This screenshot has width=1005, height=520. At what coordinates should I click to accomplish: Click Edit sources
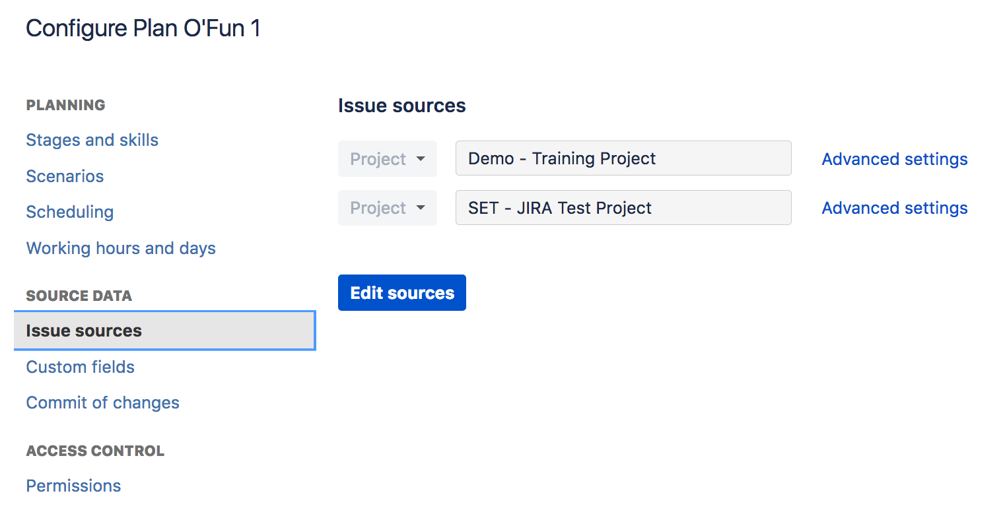click(x=401, y=292)
